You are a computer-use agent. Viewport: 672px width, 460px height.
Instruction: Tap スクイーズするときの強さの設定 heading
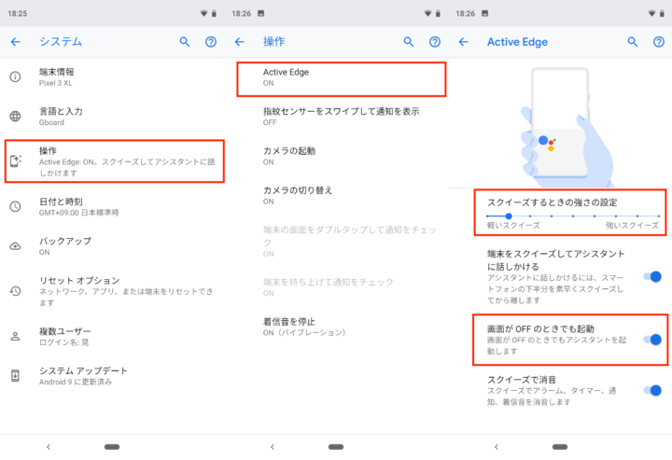[x=552, y=202]
